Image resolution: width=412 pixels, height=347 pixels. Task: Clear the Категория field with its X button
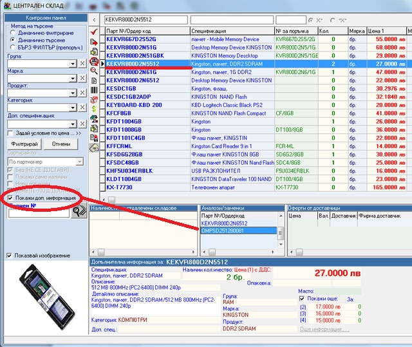[x=82, y=108]
